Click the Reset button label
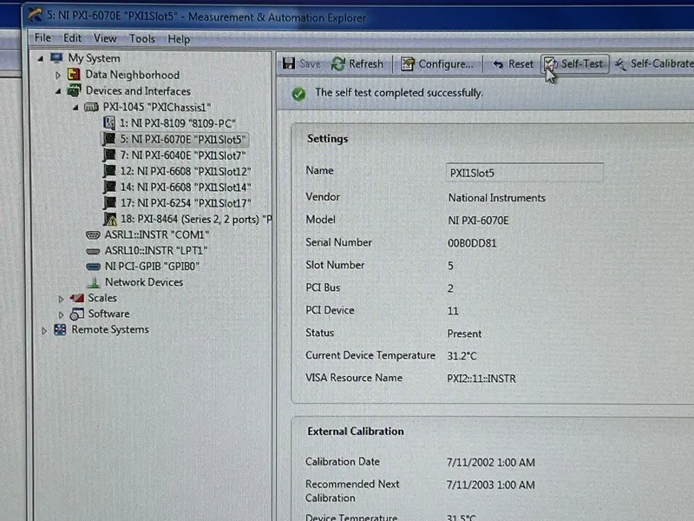 pyautogui.click(x=520, y=64)
